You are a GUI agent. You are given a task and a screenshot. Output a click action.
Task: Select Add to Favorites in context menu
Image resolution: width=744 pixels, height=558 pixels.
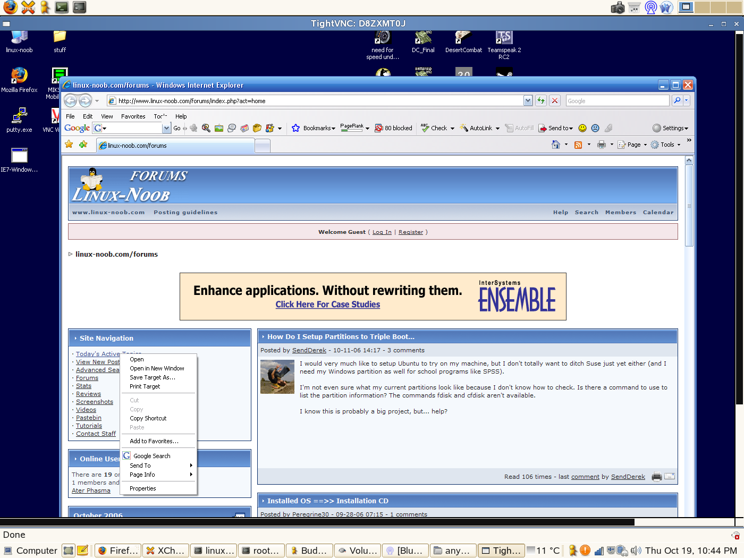pos(154,441)
